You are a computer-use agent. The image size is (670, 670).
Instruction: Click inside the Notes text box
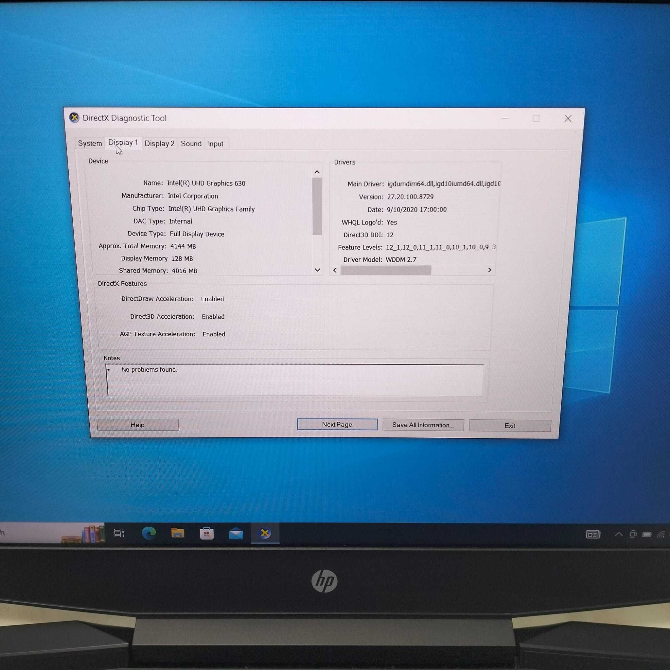[295, 380]
